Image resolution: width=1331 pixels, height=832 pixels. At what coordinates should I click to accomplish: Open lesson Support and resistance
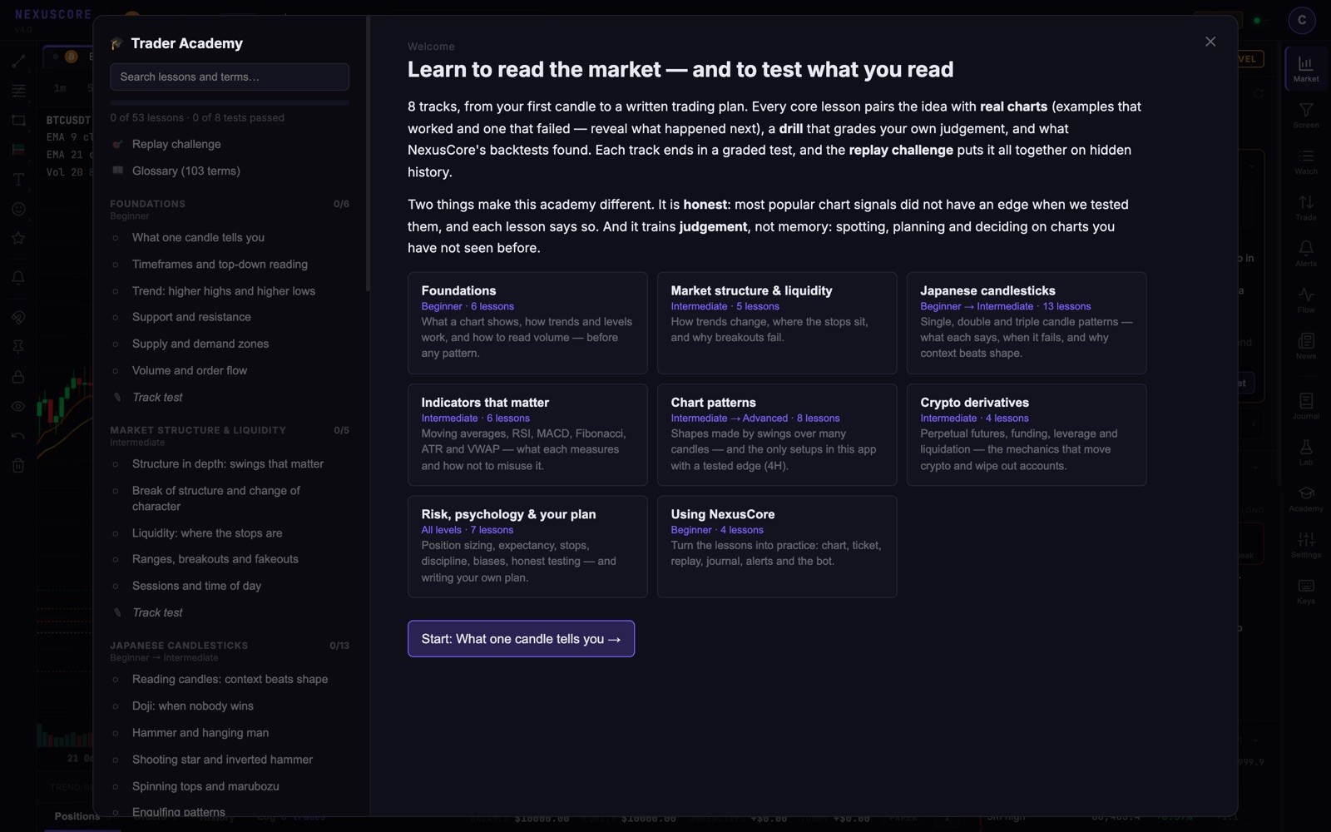(x=230, y=317)
